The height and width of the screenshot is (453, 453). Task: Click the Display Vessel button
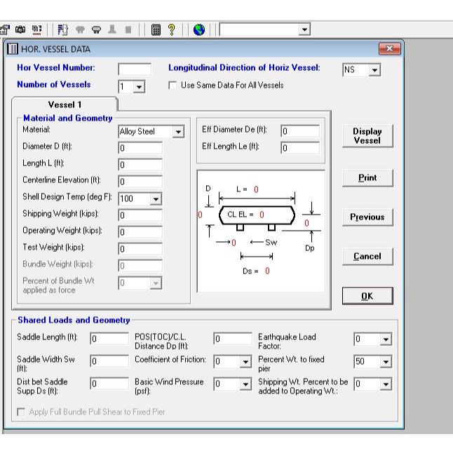pos(367,136)
